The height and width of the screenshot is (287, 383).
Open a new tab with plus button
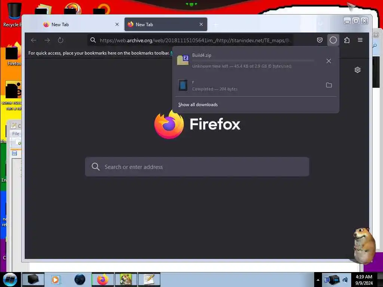[x=215, y=24]
